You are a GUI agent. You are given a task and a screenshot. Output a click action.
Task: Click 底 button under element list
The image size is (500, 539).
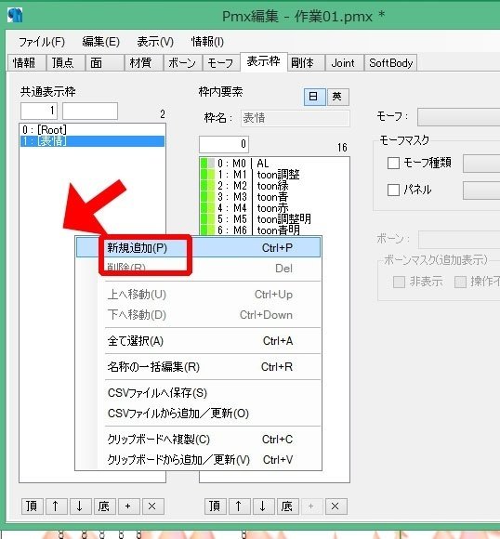pyautogui.click(x=287, y=506)
